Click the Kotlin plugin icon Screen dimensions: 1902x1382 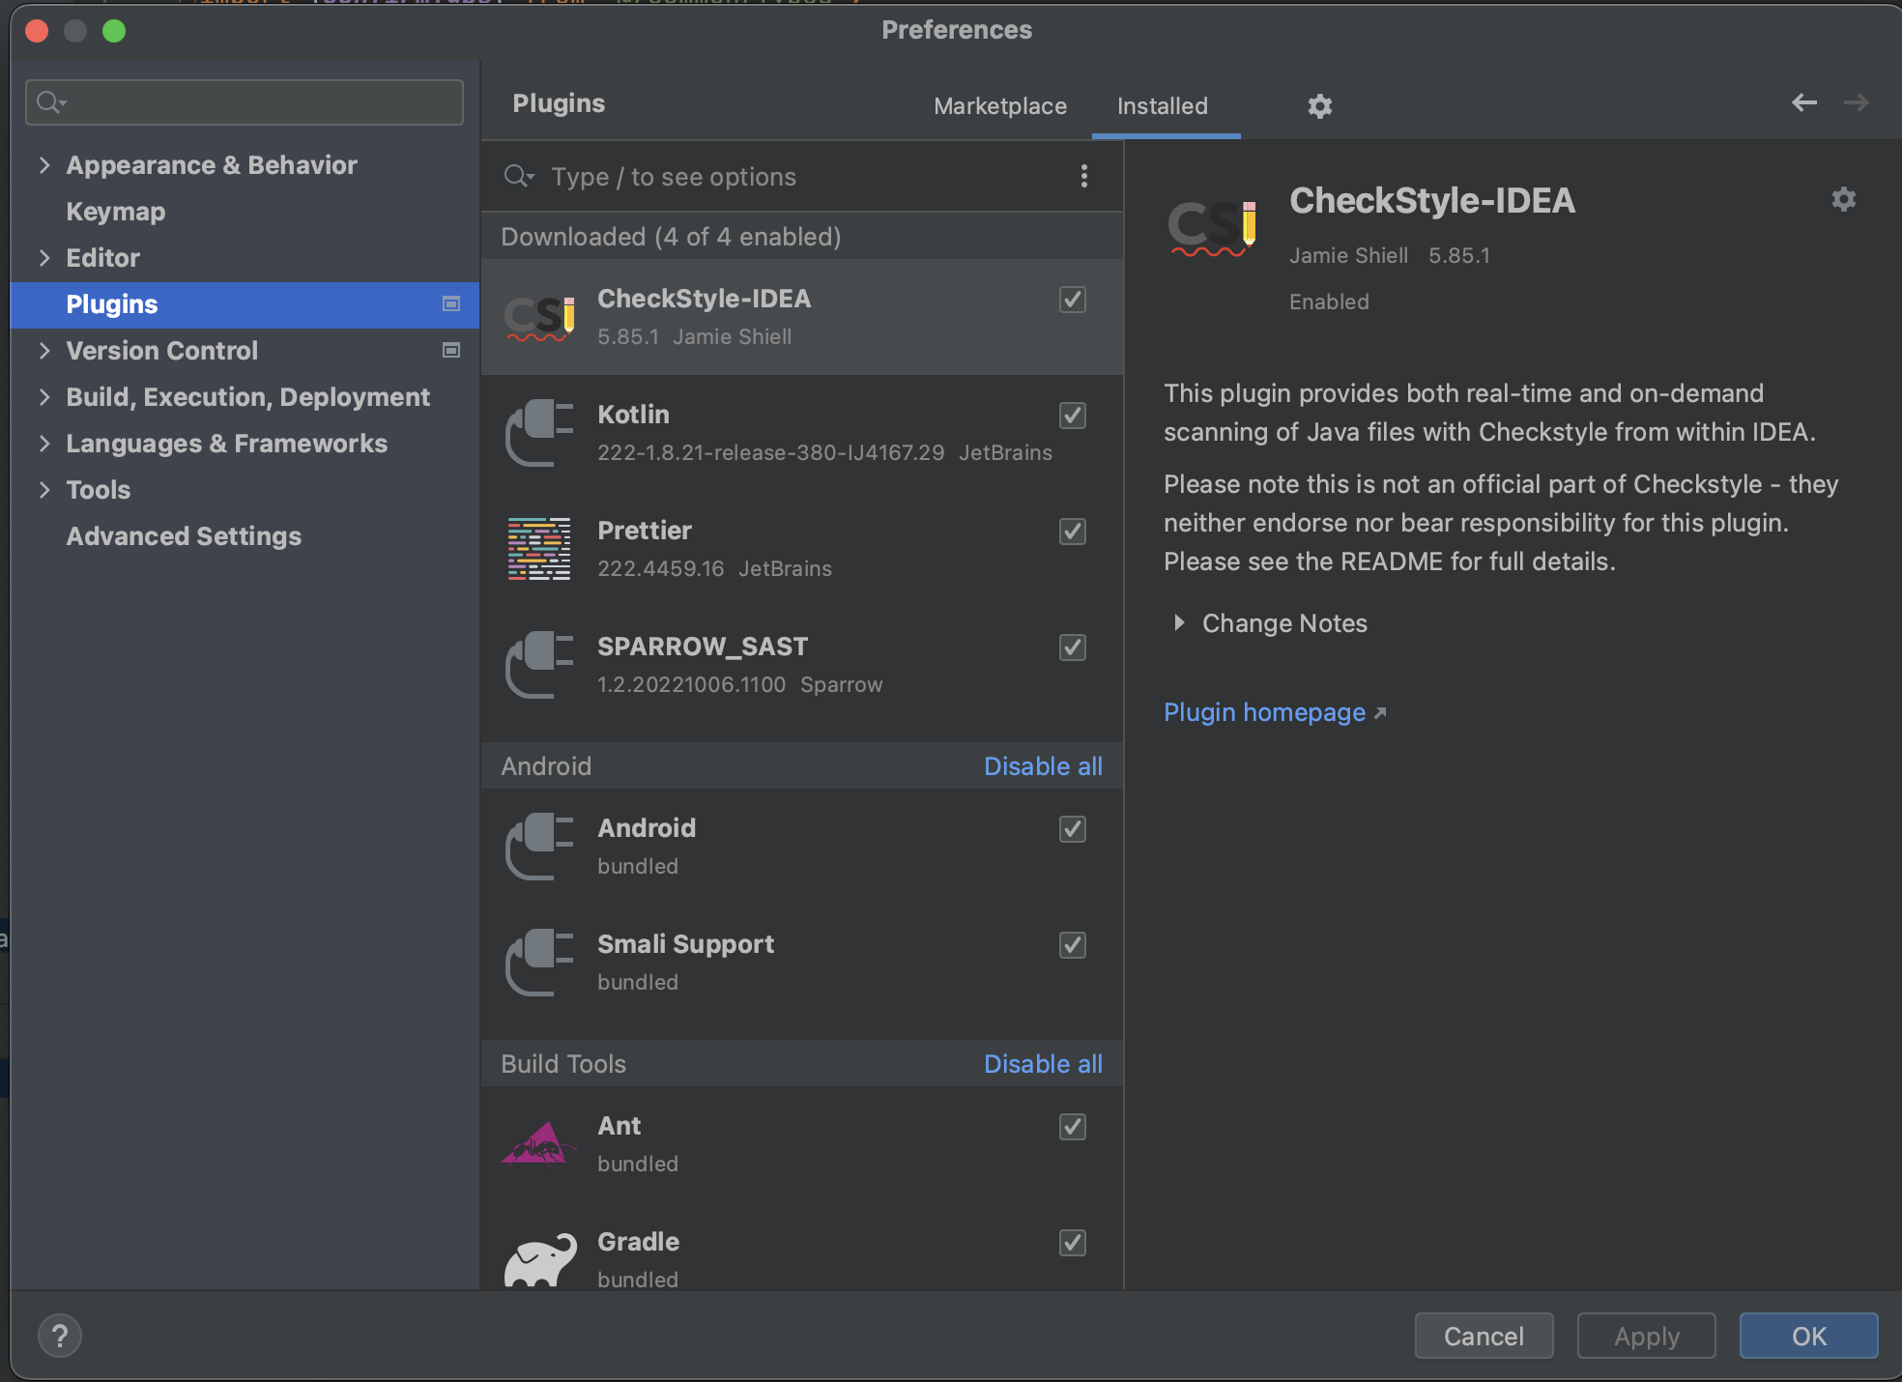point(539,433)
